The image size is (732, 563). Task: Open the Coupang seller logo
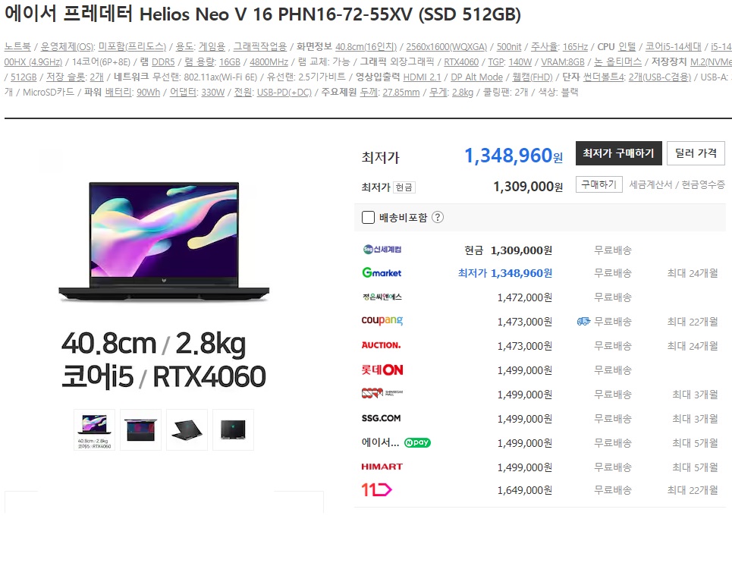pyautogui.click(x=382, y=321)
